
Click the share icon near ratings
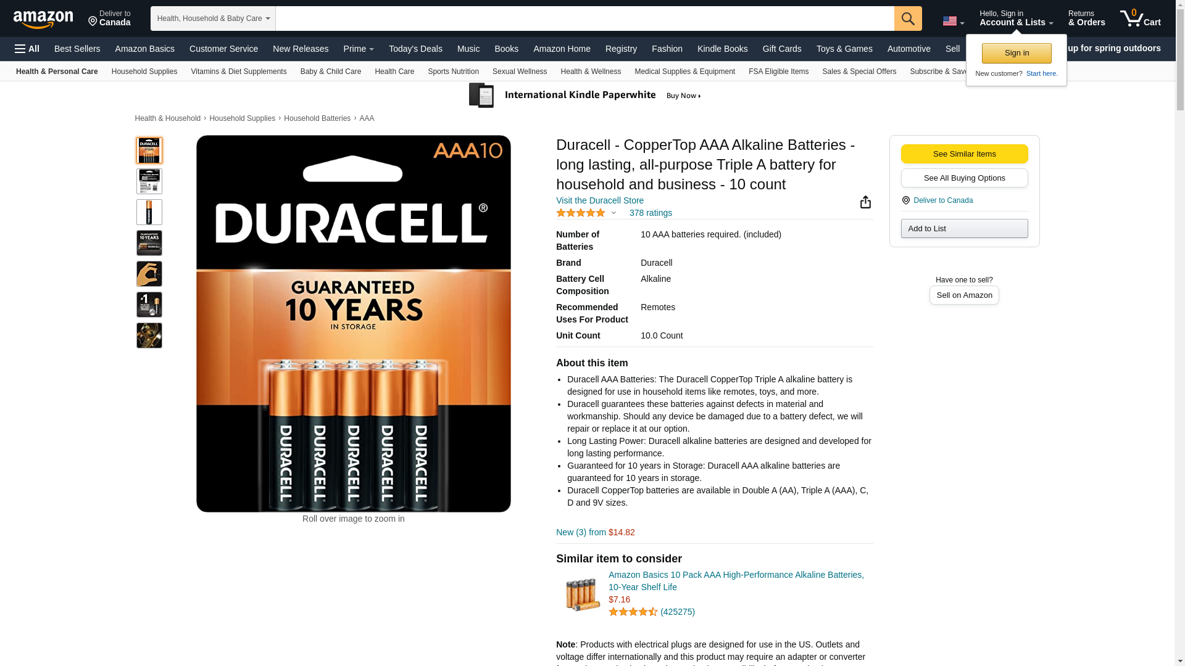click(x=865, y=202)
